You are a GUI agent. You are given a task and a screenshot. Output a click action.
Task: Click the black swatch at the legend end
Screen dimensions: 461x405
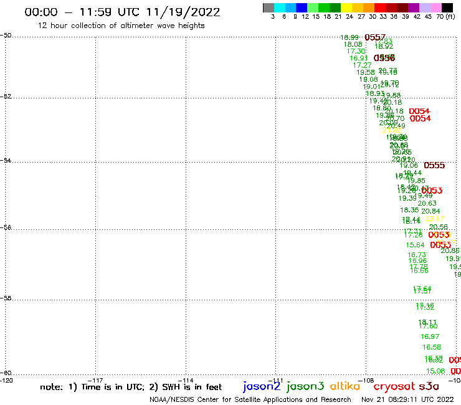click(447, 7)
